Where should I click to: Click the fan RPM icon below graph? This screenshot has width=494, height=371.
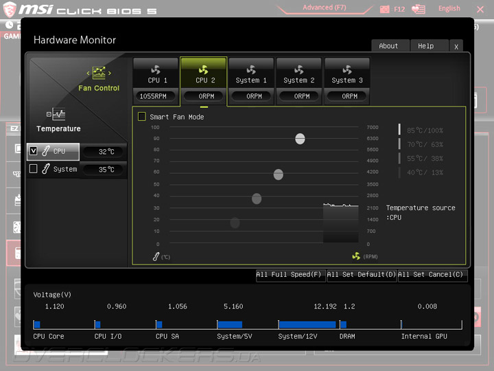click(x=356, y=256)
